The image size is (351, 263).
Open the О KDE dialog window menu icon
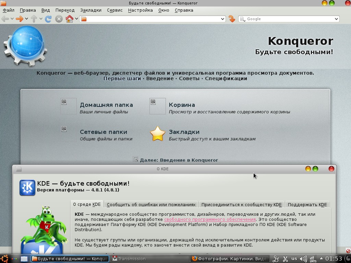[x=19, y=169]
